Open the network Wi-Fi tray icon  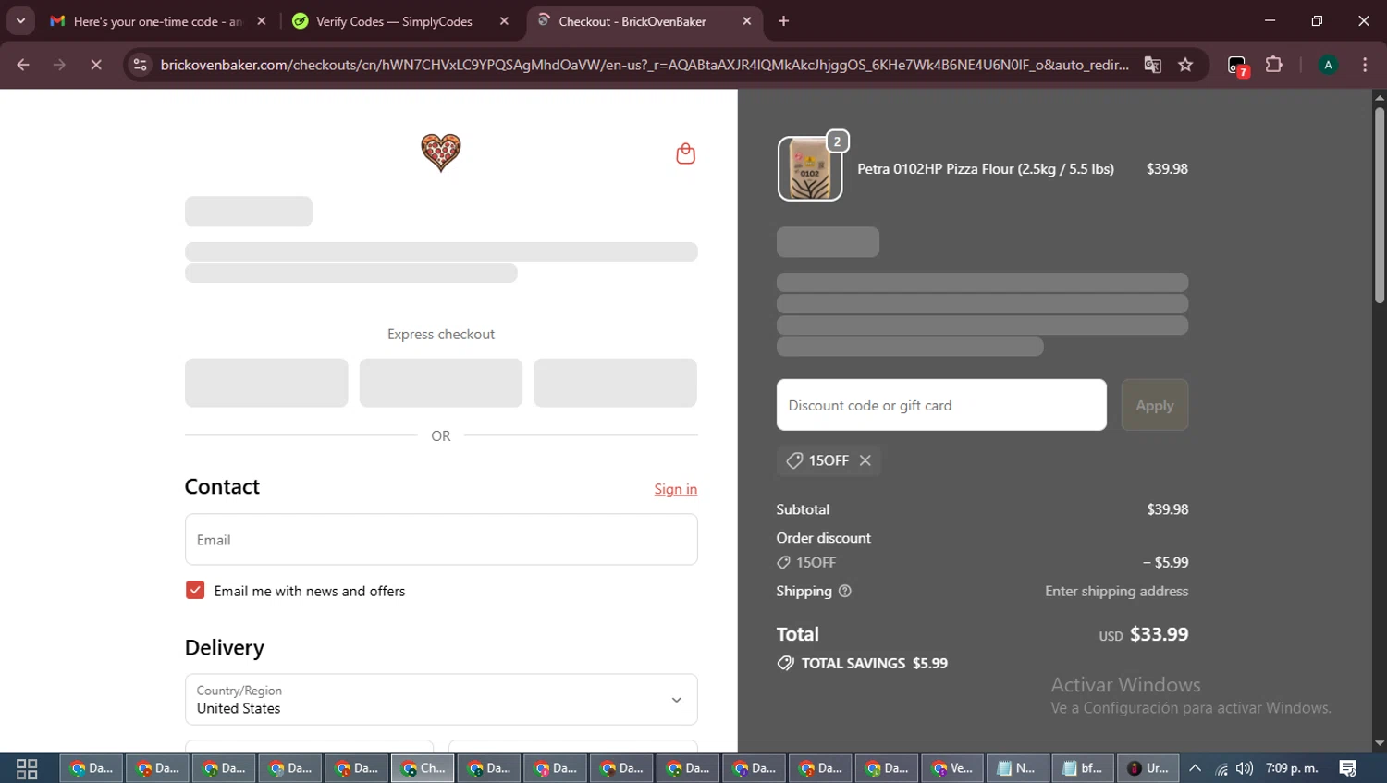[1221, 768]
